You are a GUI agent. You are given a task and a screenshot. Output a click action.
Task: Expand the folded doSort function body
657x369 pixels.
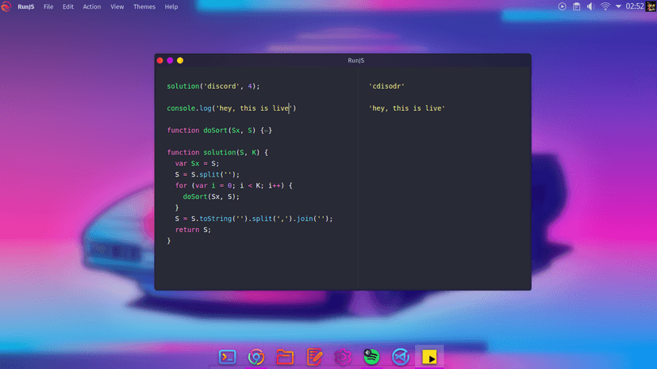[267, 131]
